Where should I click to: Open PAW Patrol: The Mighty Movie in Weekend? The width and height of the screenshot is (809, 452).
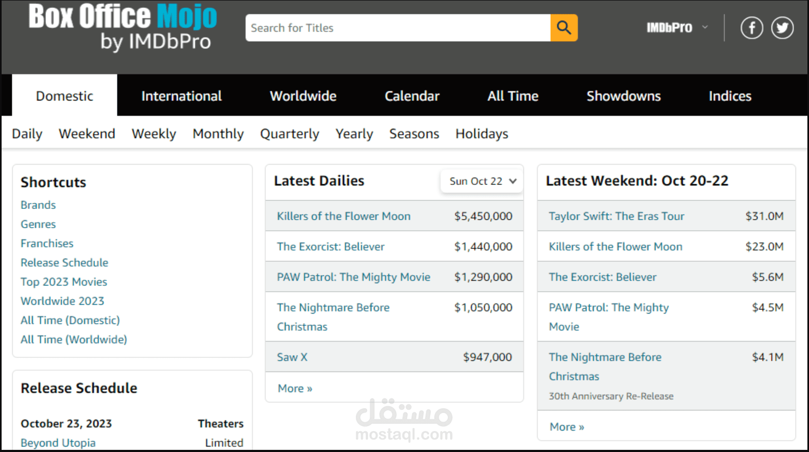[x=609, y=317]
